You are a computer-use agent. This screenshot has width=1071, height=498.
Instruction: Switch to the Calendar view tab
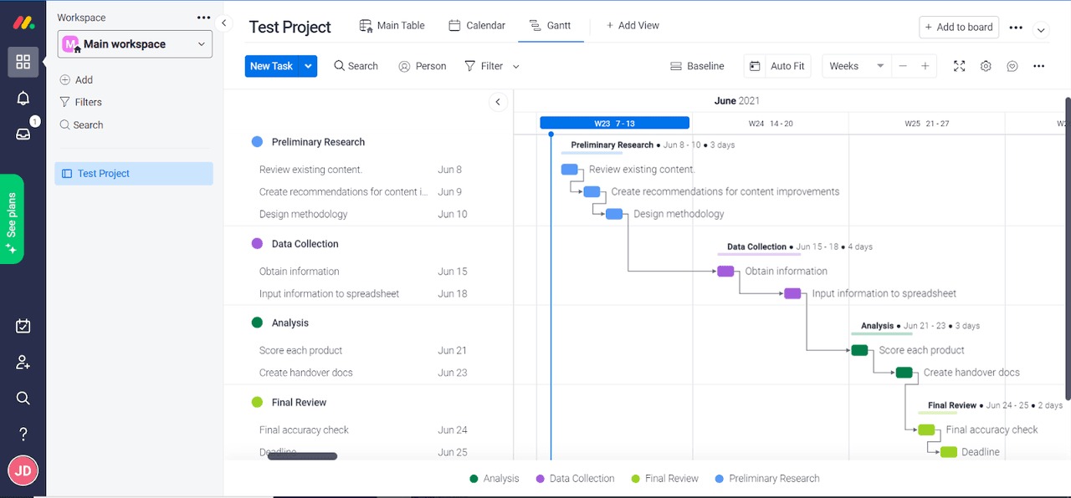[477, 26]
